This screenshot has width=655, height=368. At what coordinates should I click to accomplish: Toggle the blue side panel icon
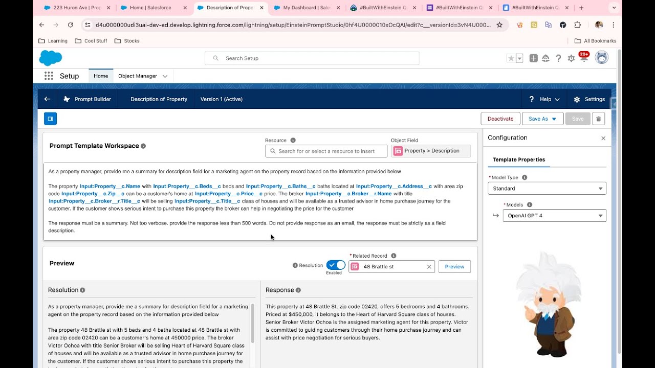tap(50, 119)
